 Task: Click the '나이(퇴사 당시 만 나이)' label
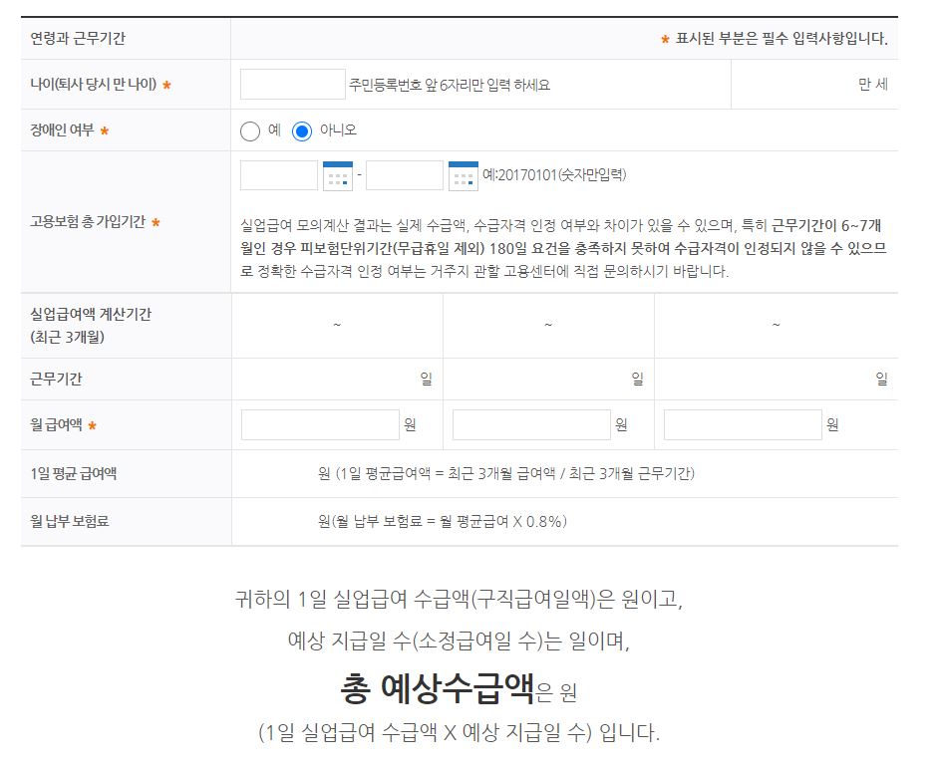(x=94, y=85)
